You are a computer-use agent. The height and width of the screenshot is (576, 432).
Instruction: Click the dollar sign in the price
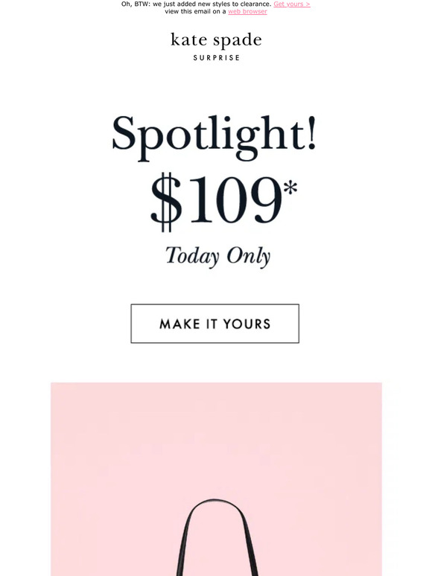click(x=166, y=202)
